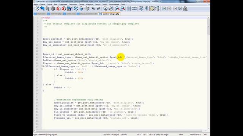Play back the recorded macro
The width and height of the screenshot is (243, 136).
[x=175, y=9]
